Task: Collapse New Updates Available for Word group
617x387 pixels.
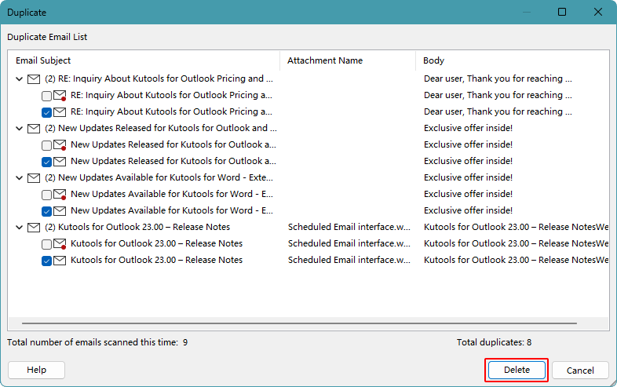Action: coord(19,178)
